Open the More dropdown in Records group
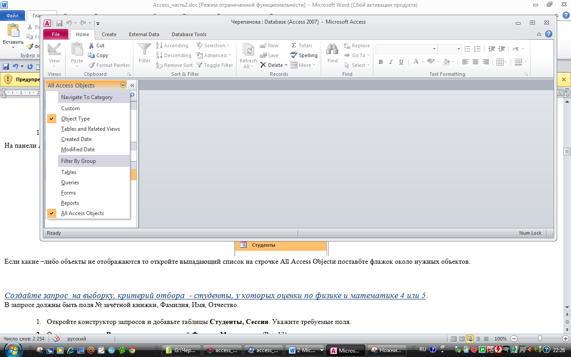Screen dimensions: 571x357 pyautogui.click(x=303, y=65)
